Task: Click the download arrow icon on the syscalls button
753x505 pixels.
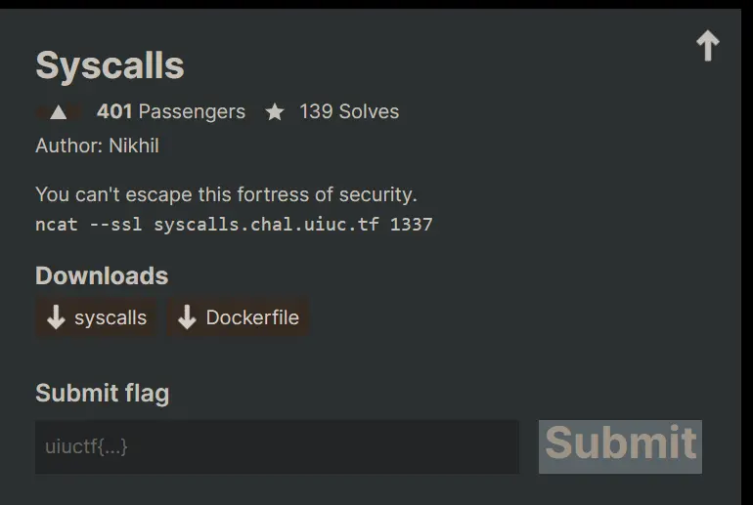Action: tap(56, 317)
